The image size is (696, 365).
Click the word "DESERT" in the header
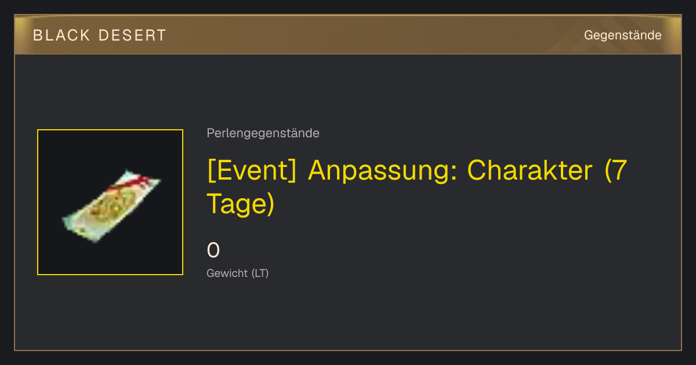131,35
